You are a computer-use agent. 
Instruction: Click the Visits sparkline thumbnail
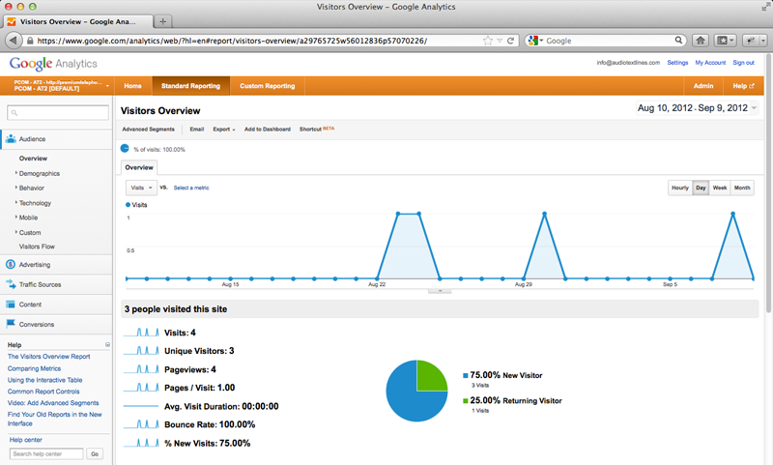(141, 333)
